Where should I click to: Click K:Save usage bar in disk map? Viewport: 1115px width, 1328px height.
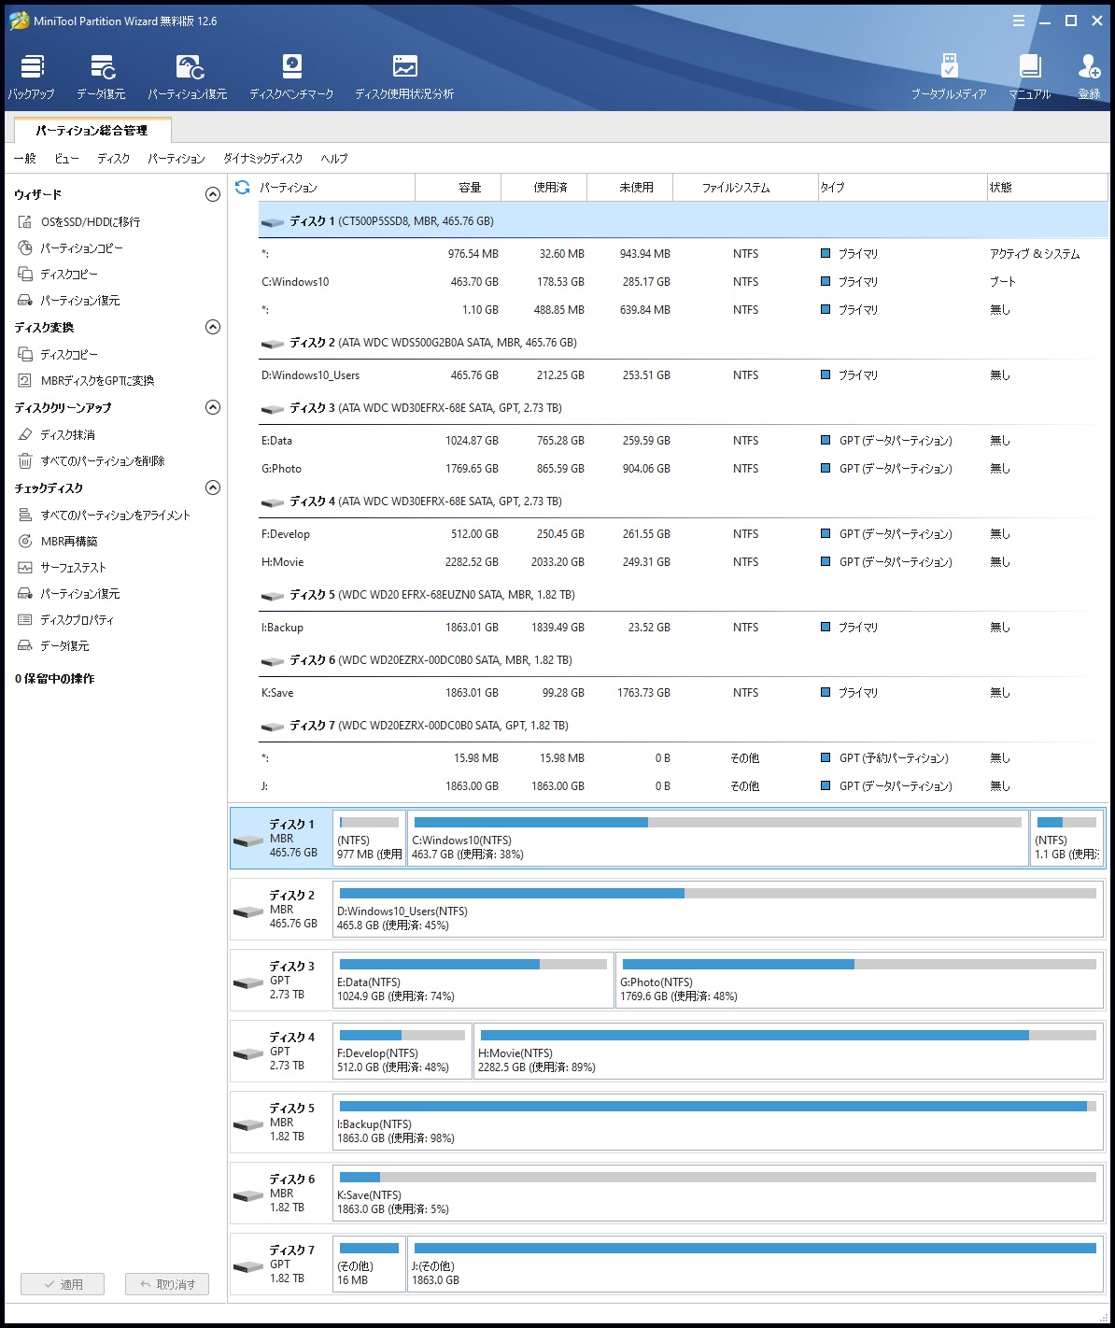click(718, 1177)
